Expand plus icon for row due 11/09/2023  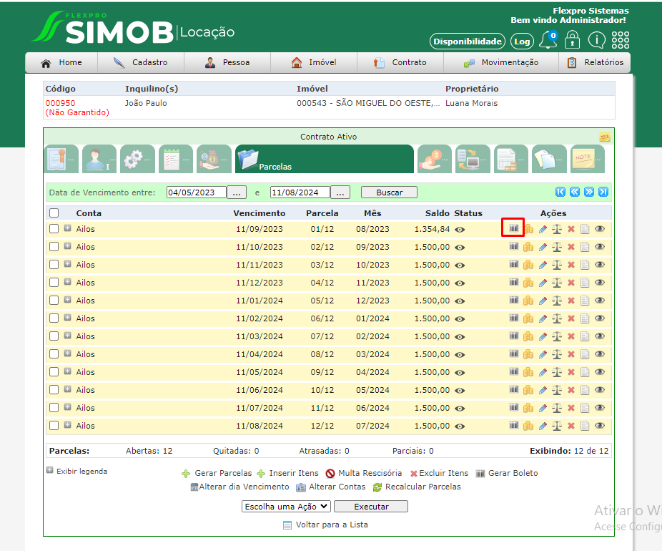pos(67,228)
